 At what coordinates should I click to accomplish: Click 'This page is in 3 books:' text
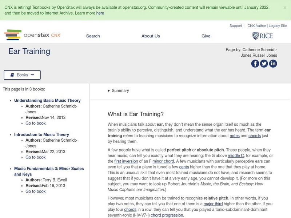tap(24, 89)
